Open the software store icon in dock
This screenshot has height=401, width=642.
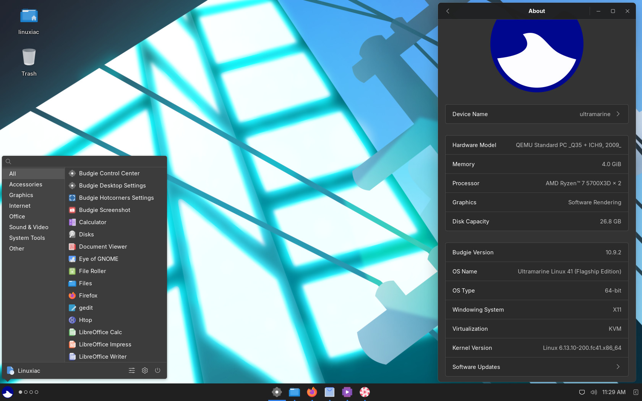329,392
